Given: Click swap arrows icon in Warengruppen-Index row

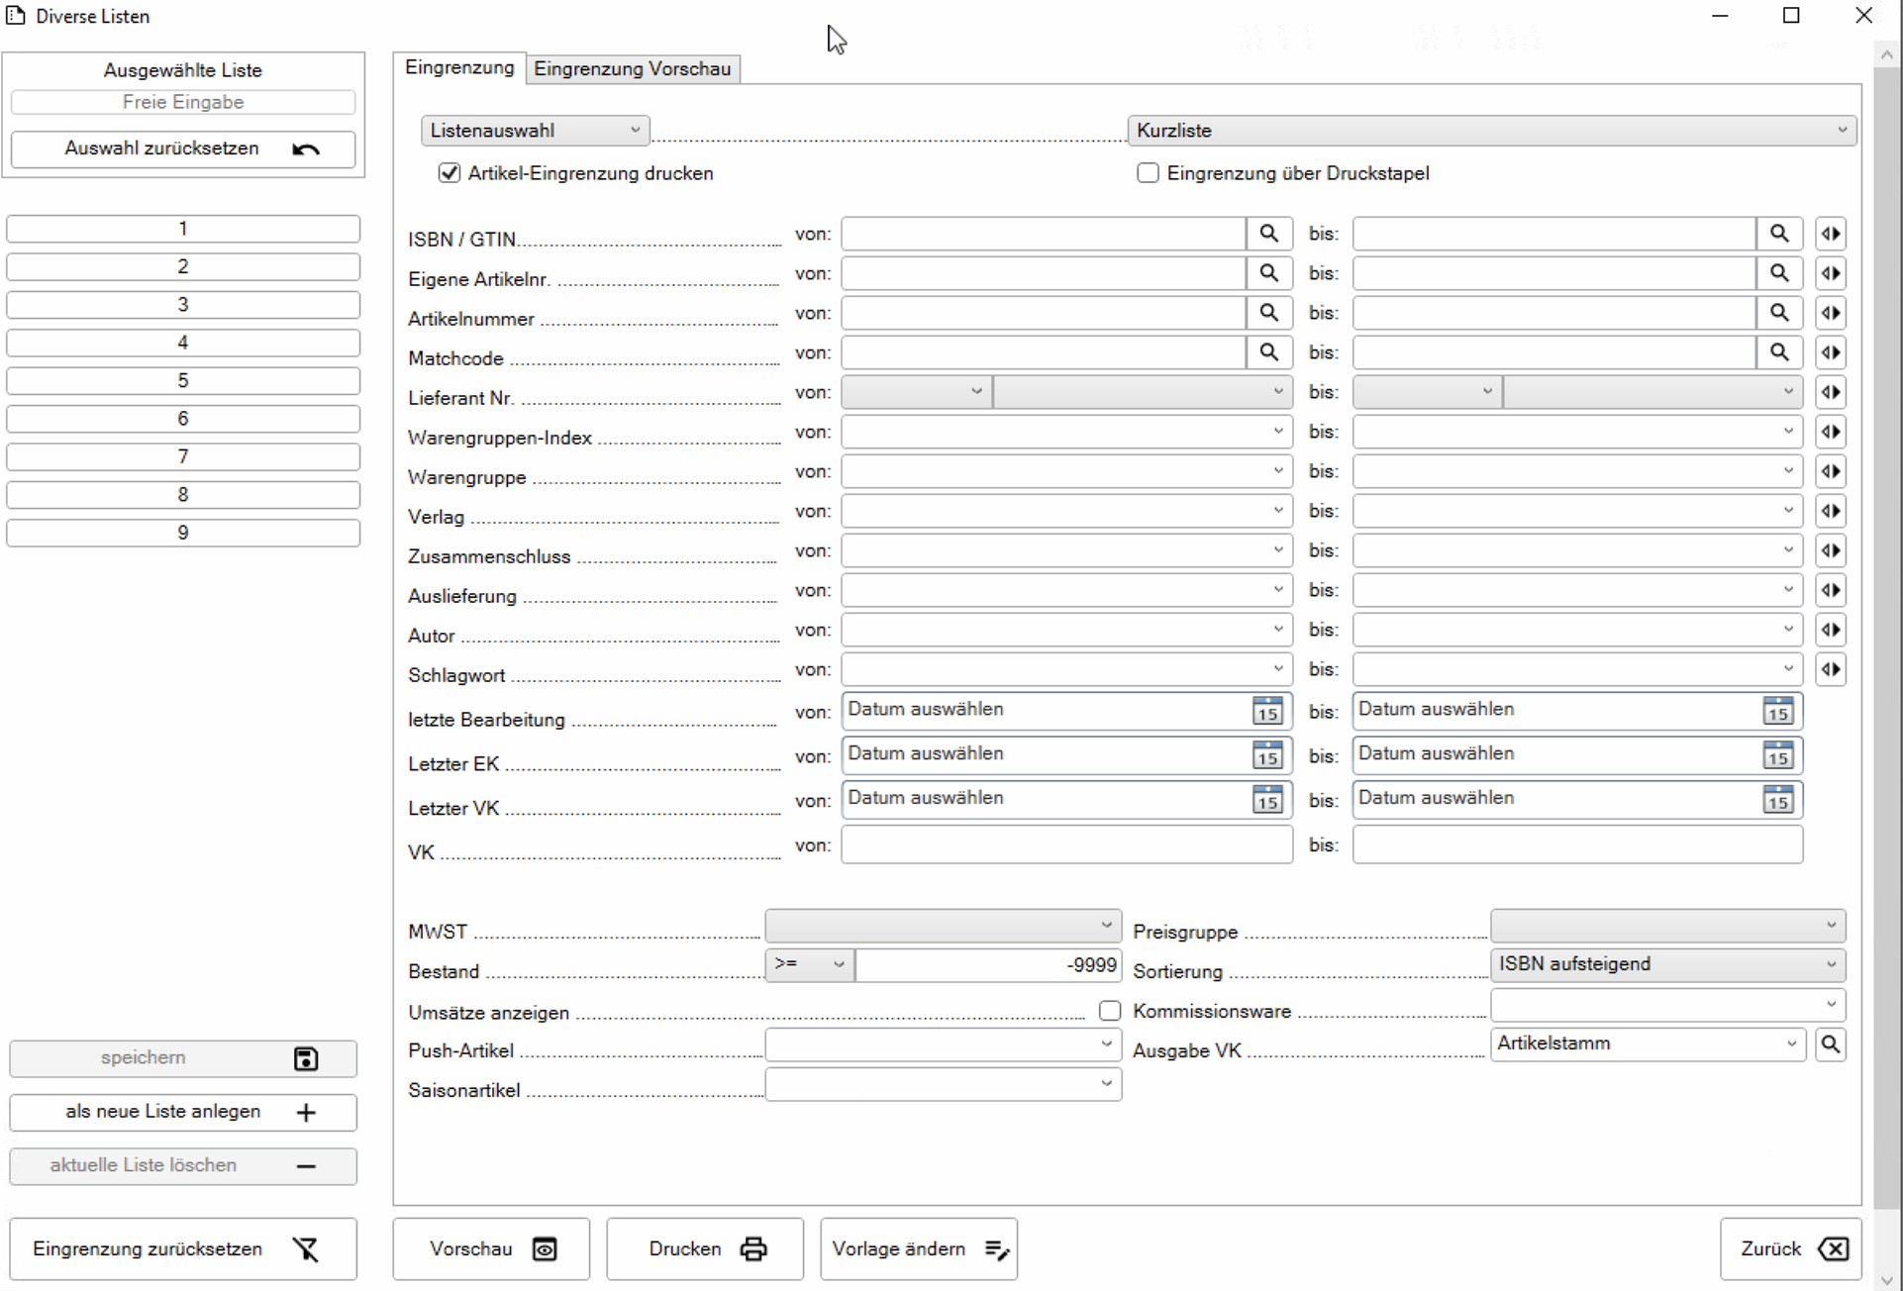Looking at the screenshot, I should point(1831,432).
